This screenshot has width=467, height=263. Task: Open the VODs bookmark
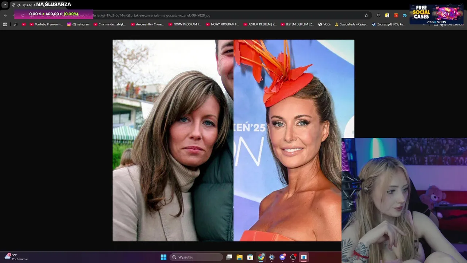click(x=324, y=24)
